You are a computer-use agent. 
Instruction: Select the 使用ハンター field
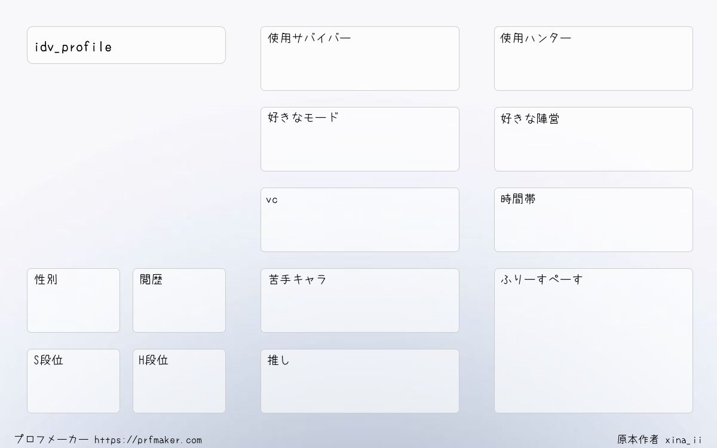(x=593, y=59)
